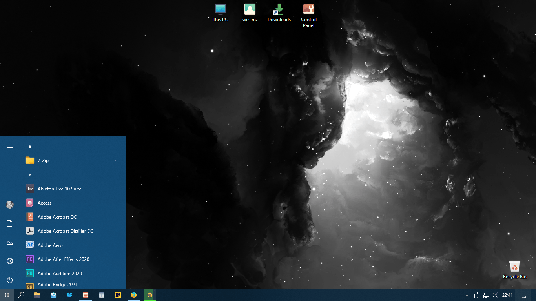This screenshot has width=536, height=301.
Task: Click the letter A section header
Action: [30, 176]
